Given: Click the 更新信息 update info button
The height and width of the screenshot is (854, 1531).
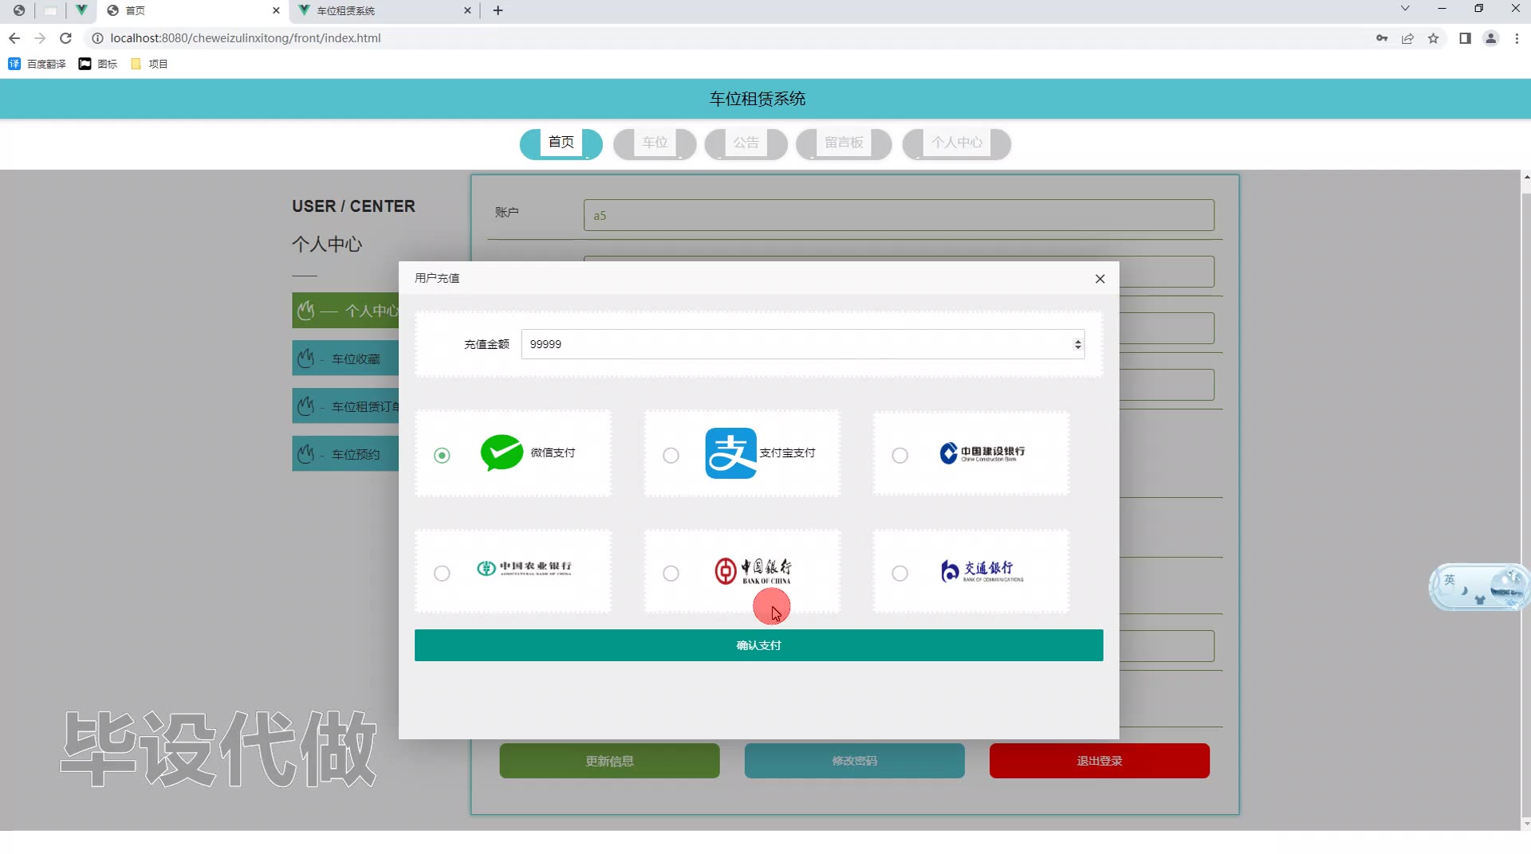Looking at the screenshot, I should pyautogui.click(x=609, y=761).
